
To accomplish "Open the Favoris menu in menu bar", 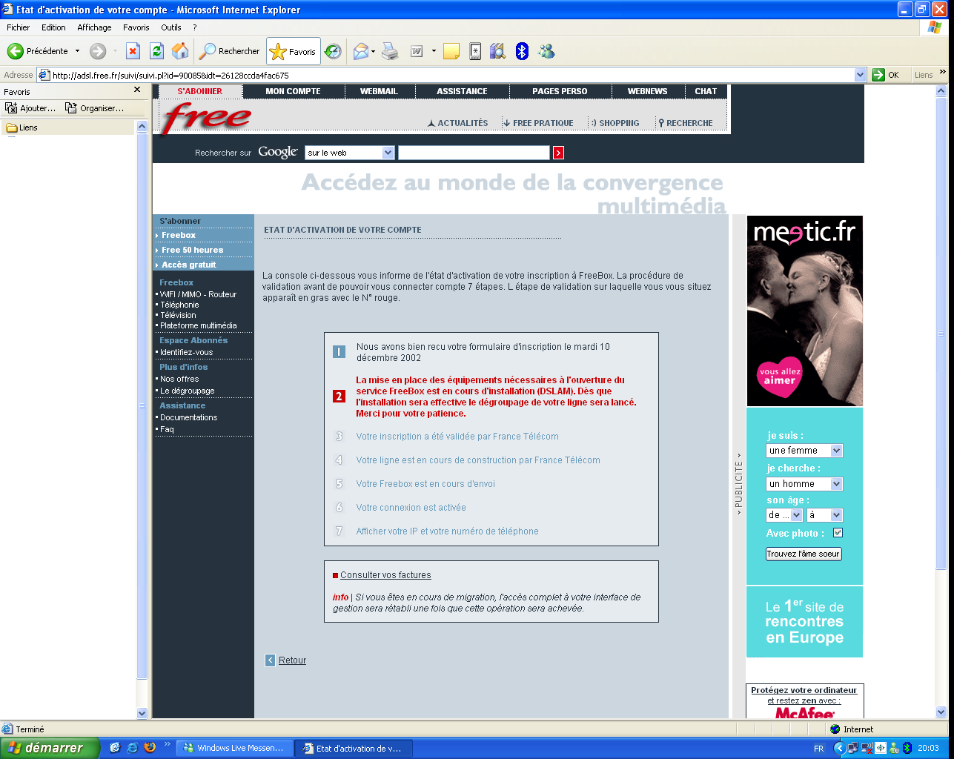I will (x=136, y=27).
